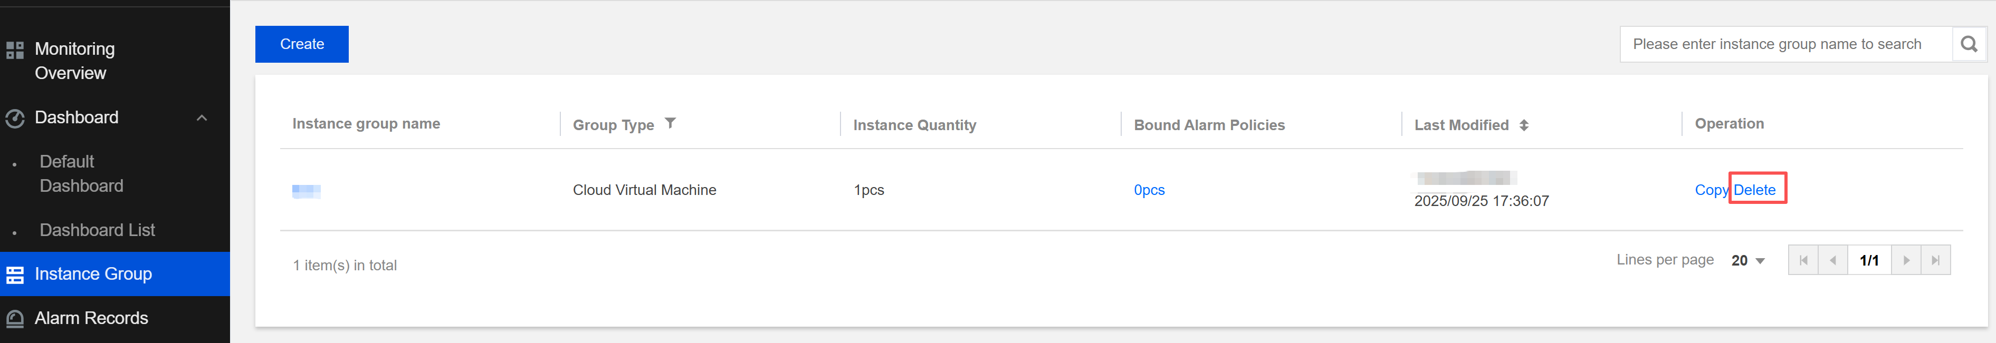Click the search magnifier icon
This screenshot has height=343, width=1996.
(1969, 44)
